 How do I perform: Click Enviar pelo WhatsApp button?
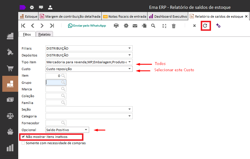click(87, 26)
